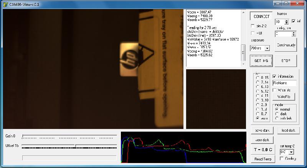Click the view dark button
The height and width of the screenshot is (168, 307).
pyautogui.click(x=262, y=140)
